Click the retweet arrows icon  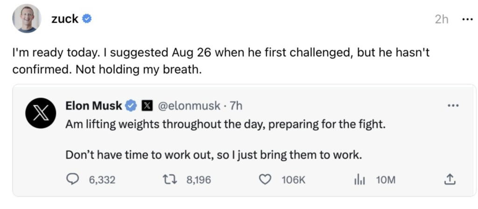(169, 180)
